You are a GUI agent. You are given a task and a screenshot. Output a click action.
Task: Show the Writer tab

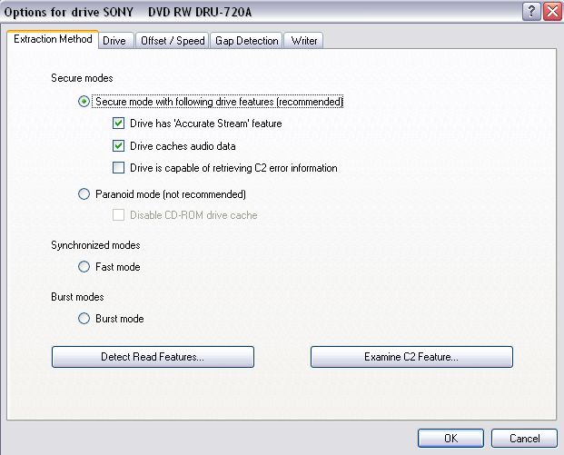(x=302, y=41)
